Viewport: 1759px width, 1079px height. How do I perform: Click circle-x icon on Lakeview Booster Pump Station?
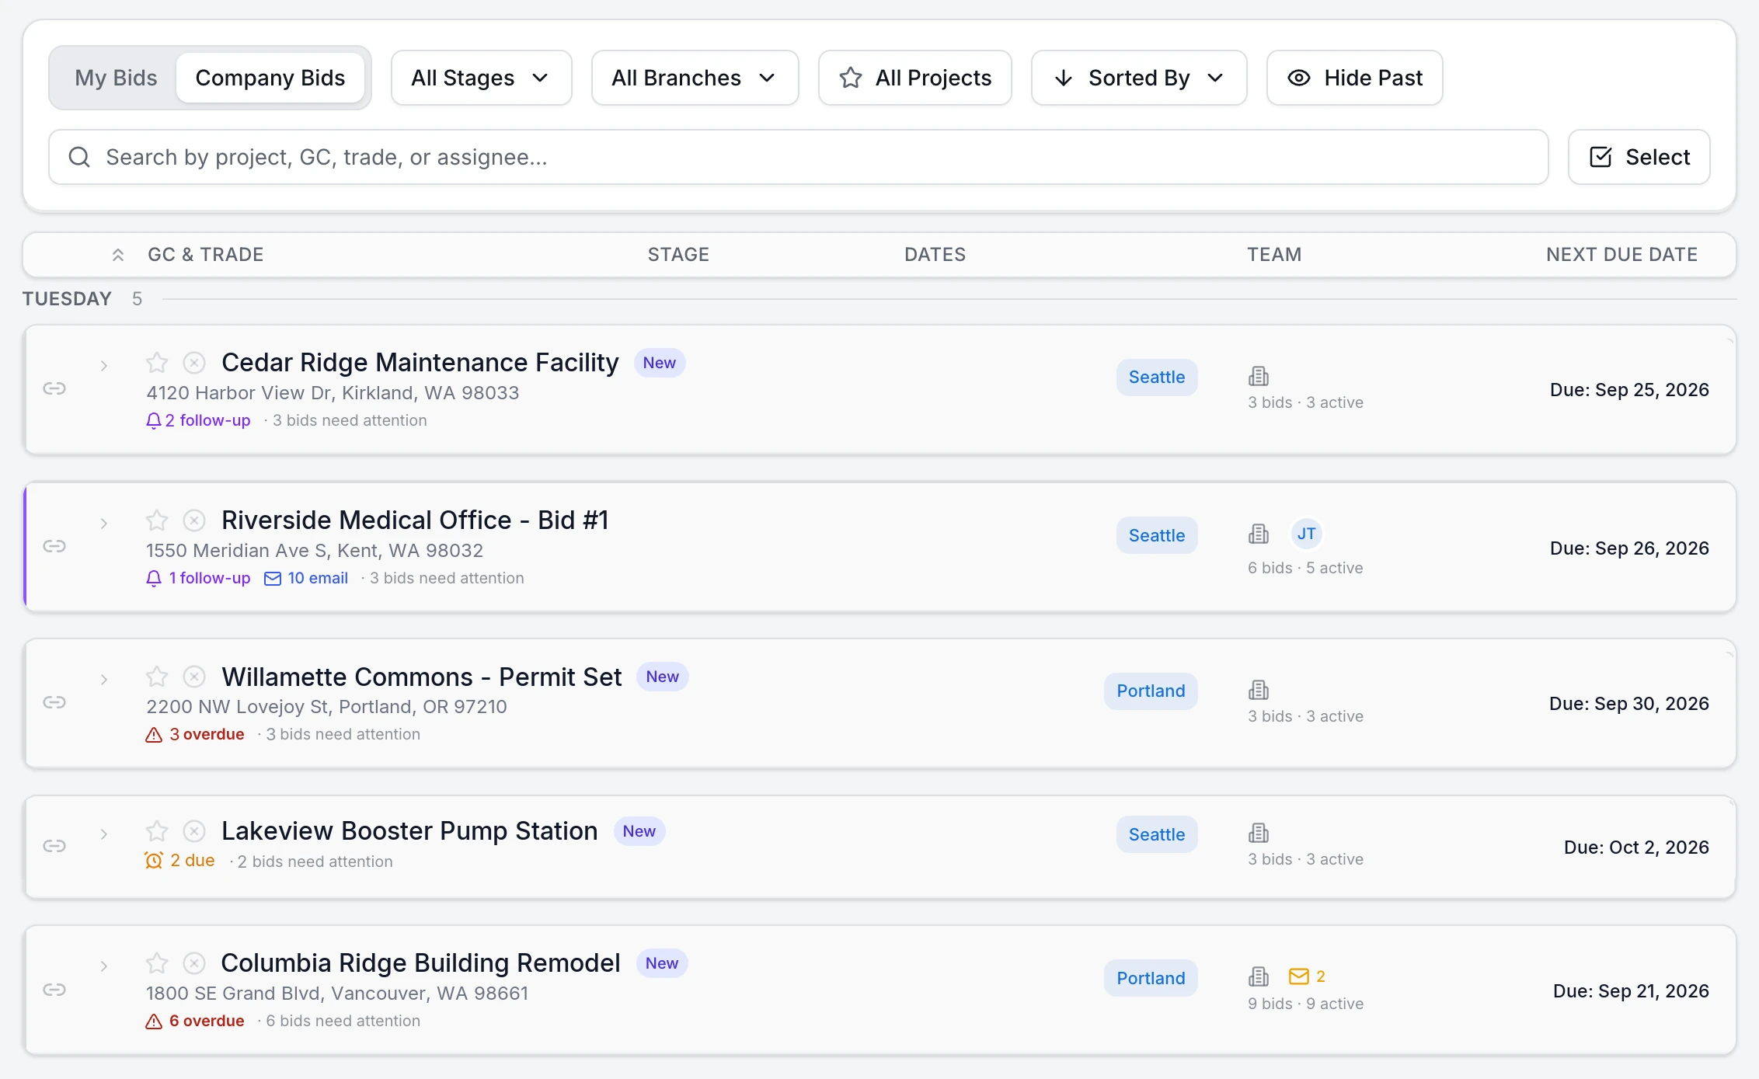[194, 831]
